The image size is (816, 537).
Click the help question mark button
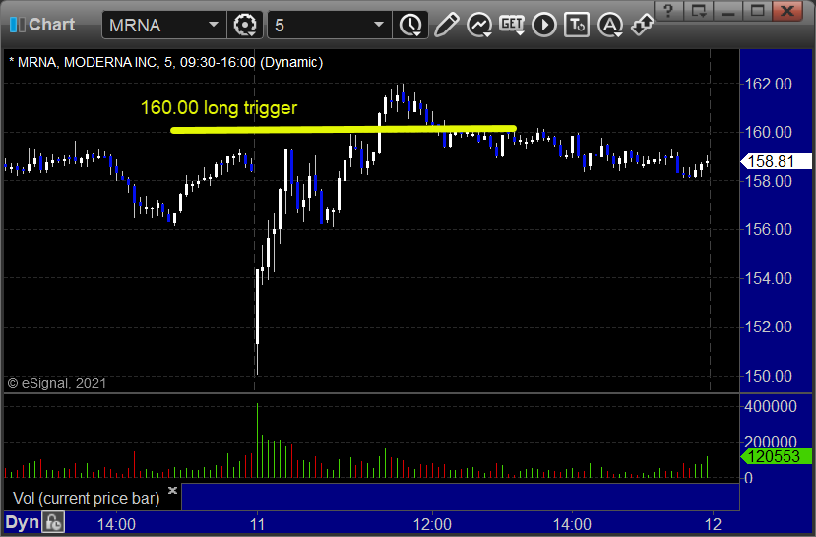pyautogui.click(x=668, y=11)
